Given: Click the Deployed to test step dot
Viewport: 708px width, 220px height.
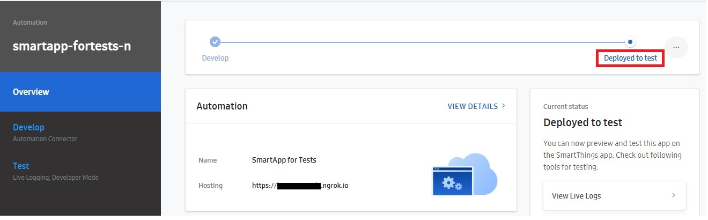Looking at the screenshot, I should (x=630, y=41).
